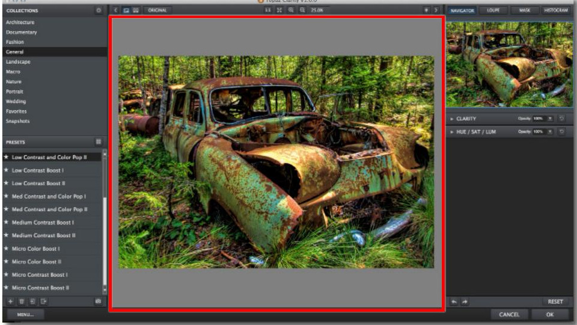
Task: Switch to the Navigator tab
Action: [462, 10]
